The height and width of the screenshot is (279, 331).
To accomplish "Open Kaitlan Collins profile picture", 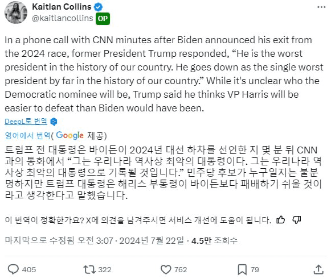I will pyautogui.click(x=16, y=12).
